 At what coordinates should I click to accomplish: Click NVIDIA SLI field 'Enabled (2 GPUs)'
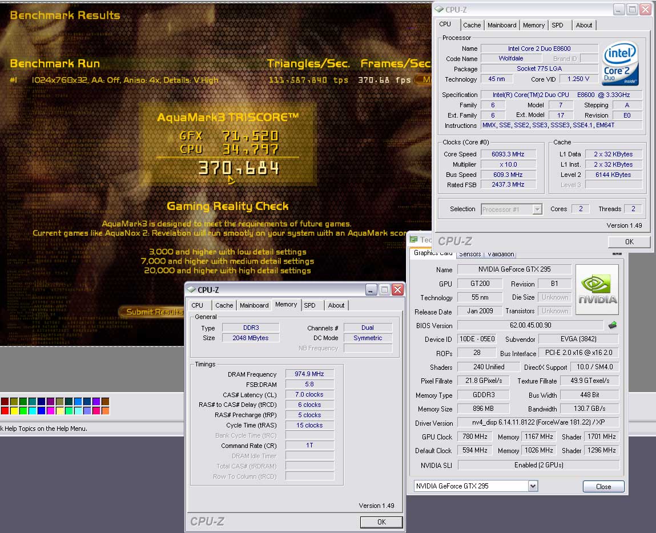[538, 465]
